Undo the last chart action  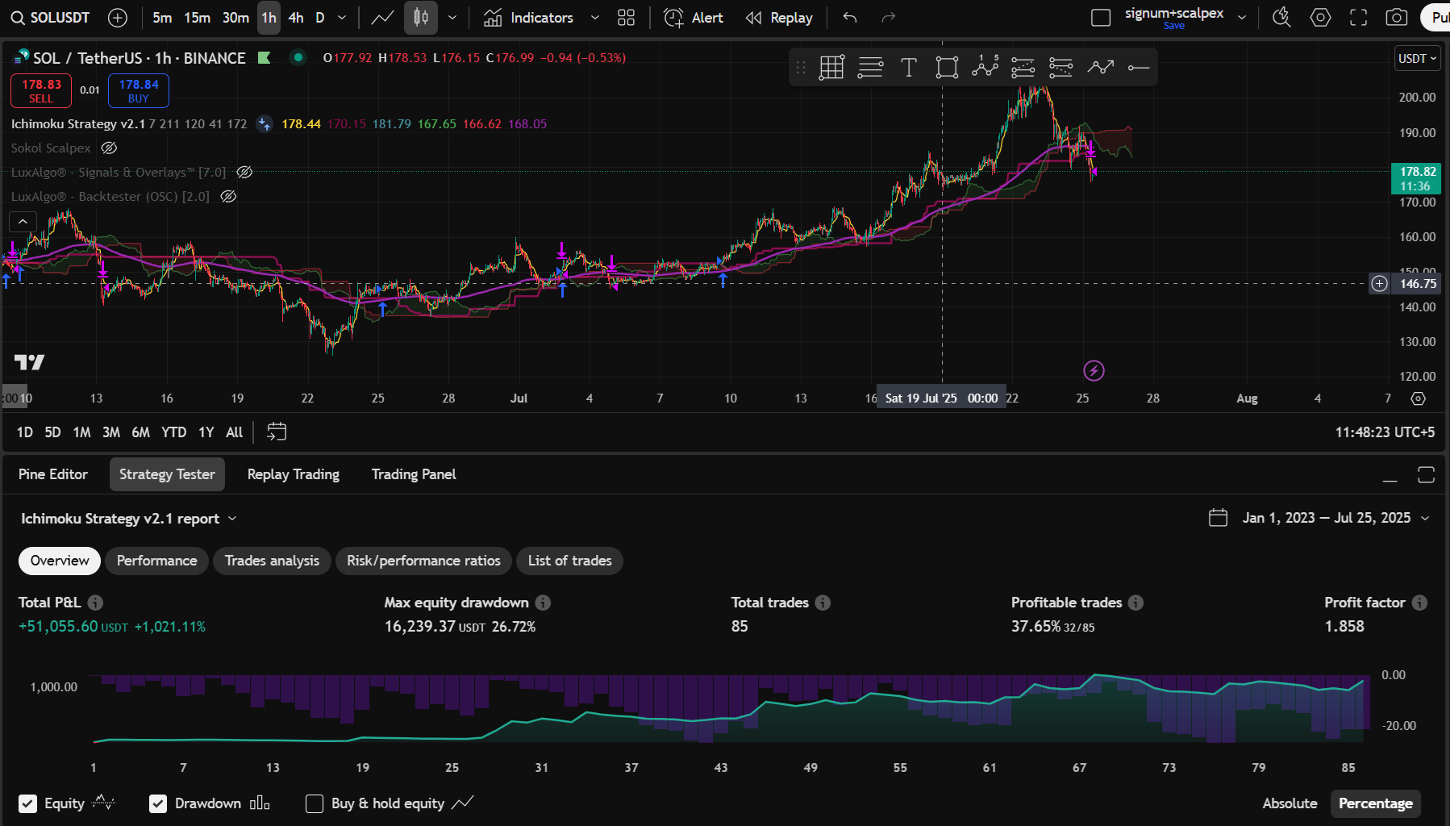tap(850, 18)
